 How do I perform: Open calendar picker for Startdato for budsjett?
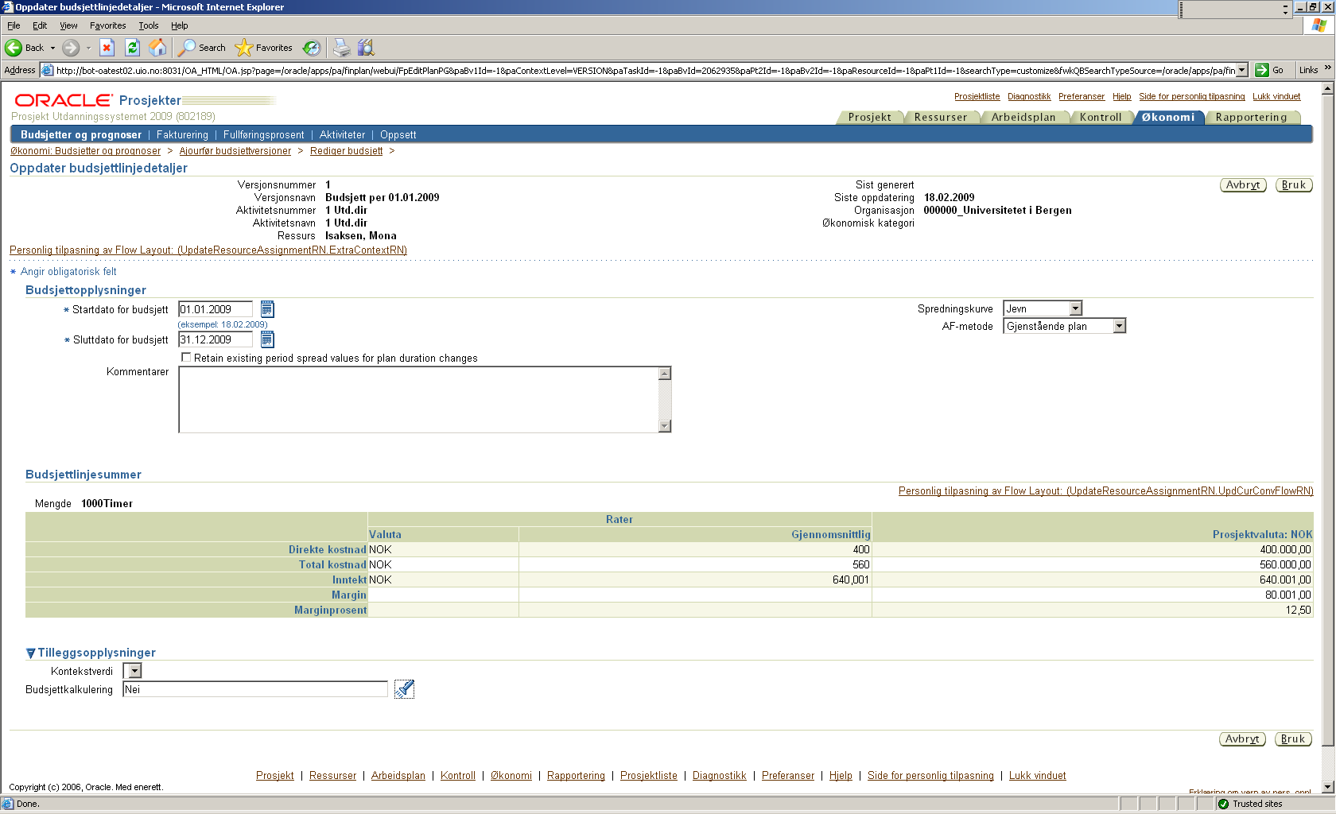[x=267, y=309]
